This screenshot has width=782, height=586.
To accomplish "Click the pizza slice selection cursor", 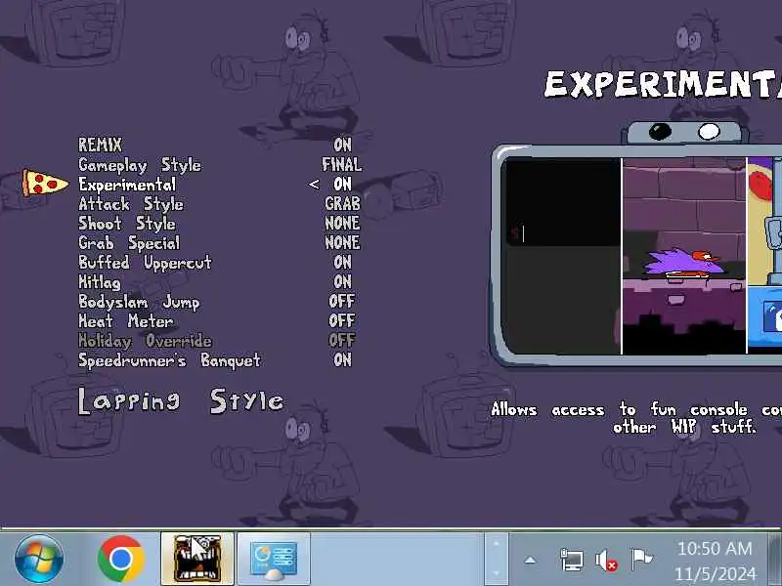I will pos(44,183).
